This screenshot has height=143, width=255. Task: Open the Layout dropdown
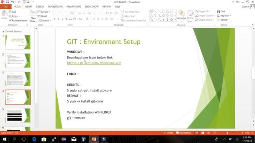[x=44, y=12]
